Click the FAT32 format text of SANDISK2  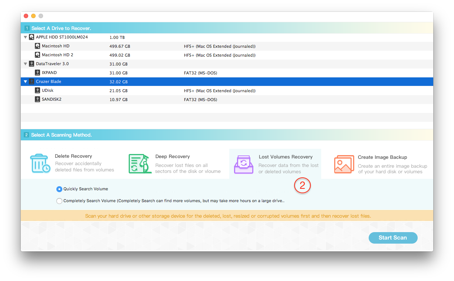(201, 100)
